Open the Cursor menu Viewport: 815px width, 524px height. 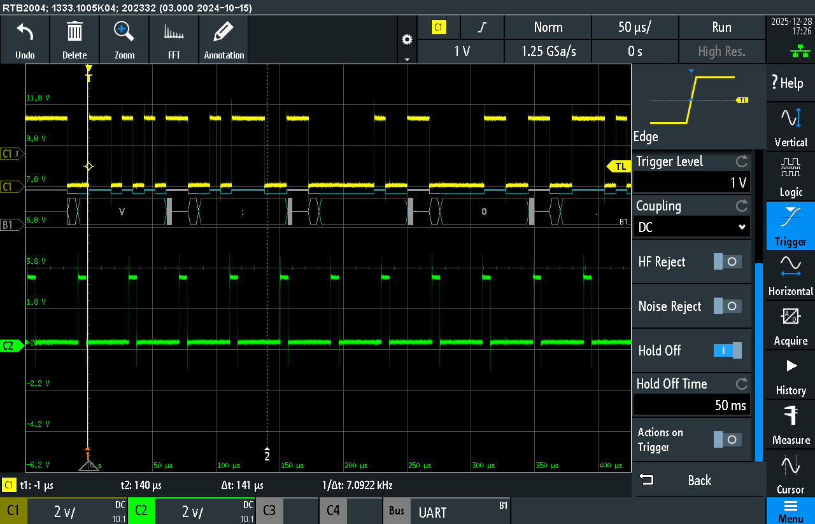coord(790,474)
